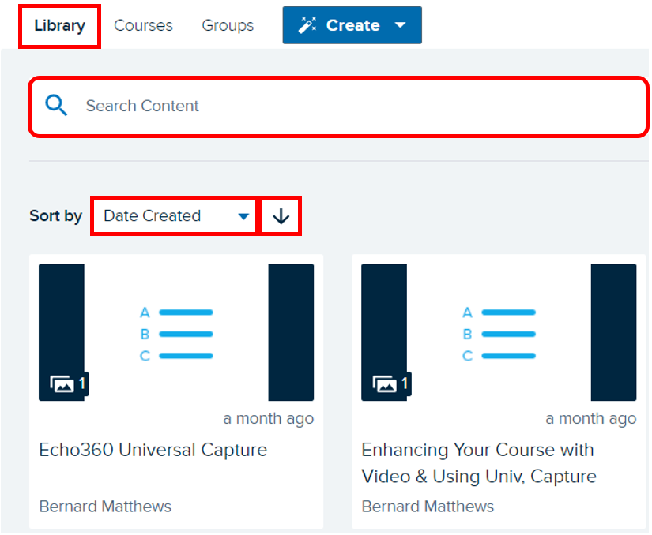Open the Enhancing Your Course thumbnail

click(x=499, y=332)
